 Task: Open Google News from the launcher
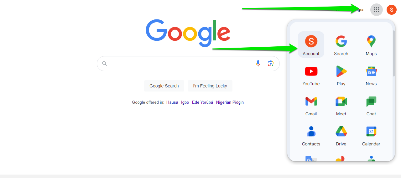371,75
